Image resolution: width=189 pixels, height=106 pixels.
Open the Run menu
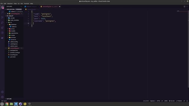coord(22,4)
